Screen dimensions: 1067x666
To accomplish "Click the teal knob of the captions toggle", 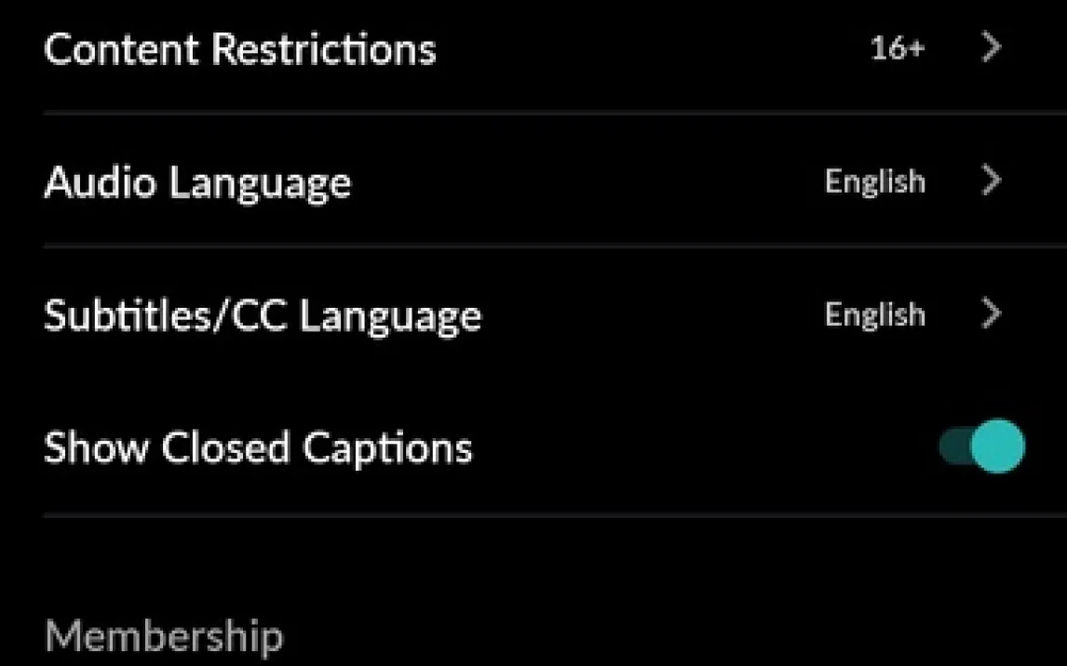I will (997, 447).
